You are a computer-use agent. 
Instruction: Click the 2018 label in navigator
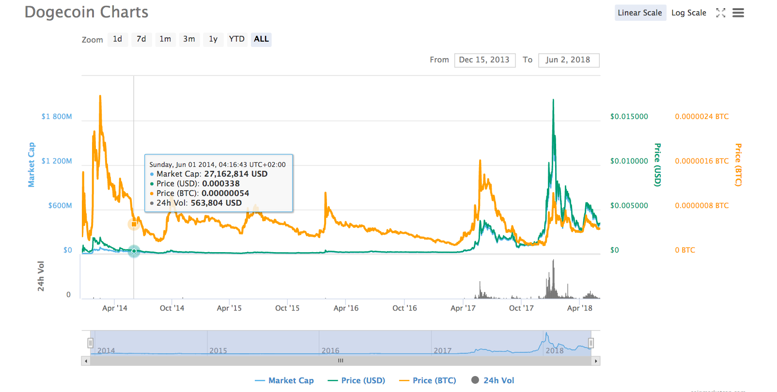tap(555, 351)
